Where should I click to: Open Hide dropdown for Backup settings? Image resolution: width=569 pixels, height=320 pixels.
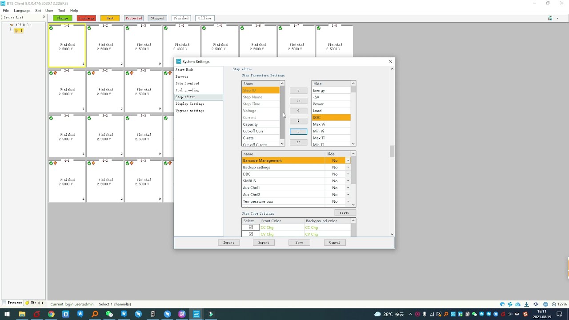pyautogui.click(x=348, y=168)
